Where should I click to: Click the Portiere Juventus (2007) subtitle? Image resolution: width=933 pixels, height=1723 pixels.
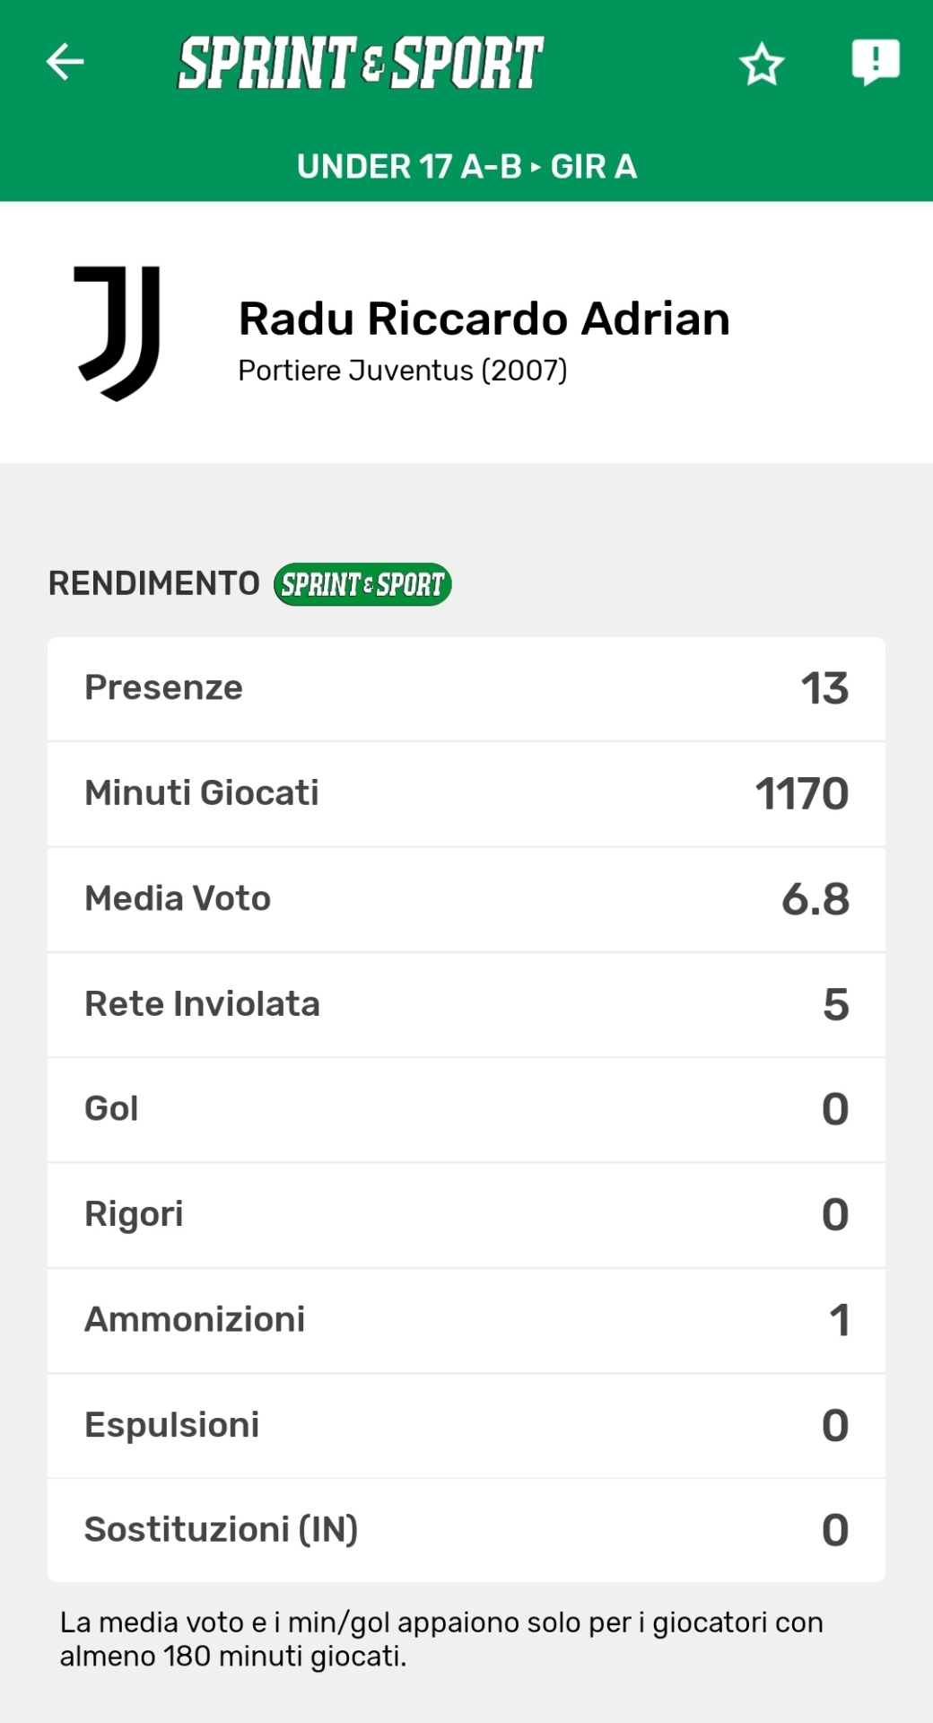403,371
